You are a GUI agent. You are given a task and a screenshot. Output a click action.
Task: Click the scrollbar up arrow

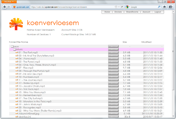point(173,12)
